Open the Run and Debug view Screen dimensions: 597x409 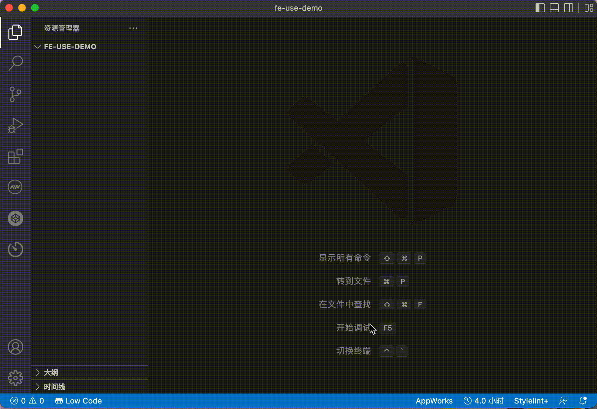tap(15, 125)
